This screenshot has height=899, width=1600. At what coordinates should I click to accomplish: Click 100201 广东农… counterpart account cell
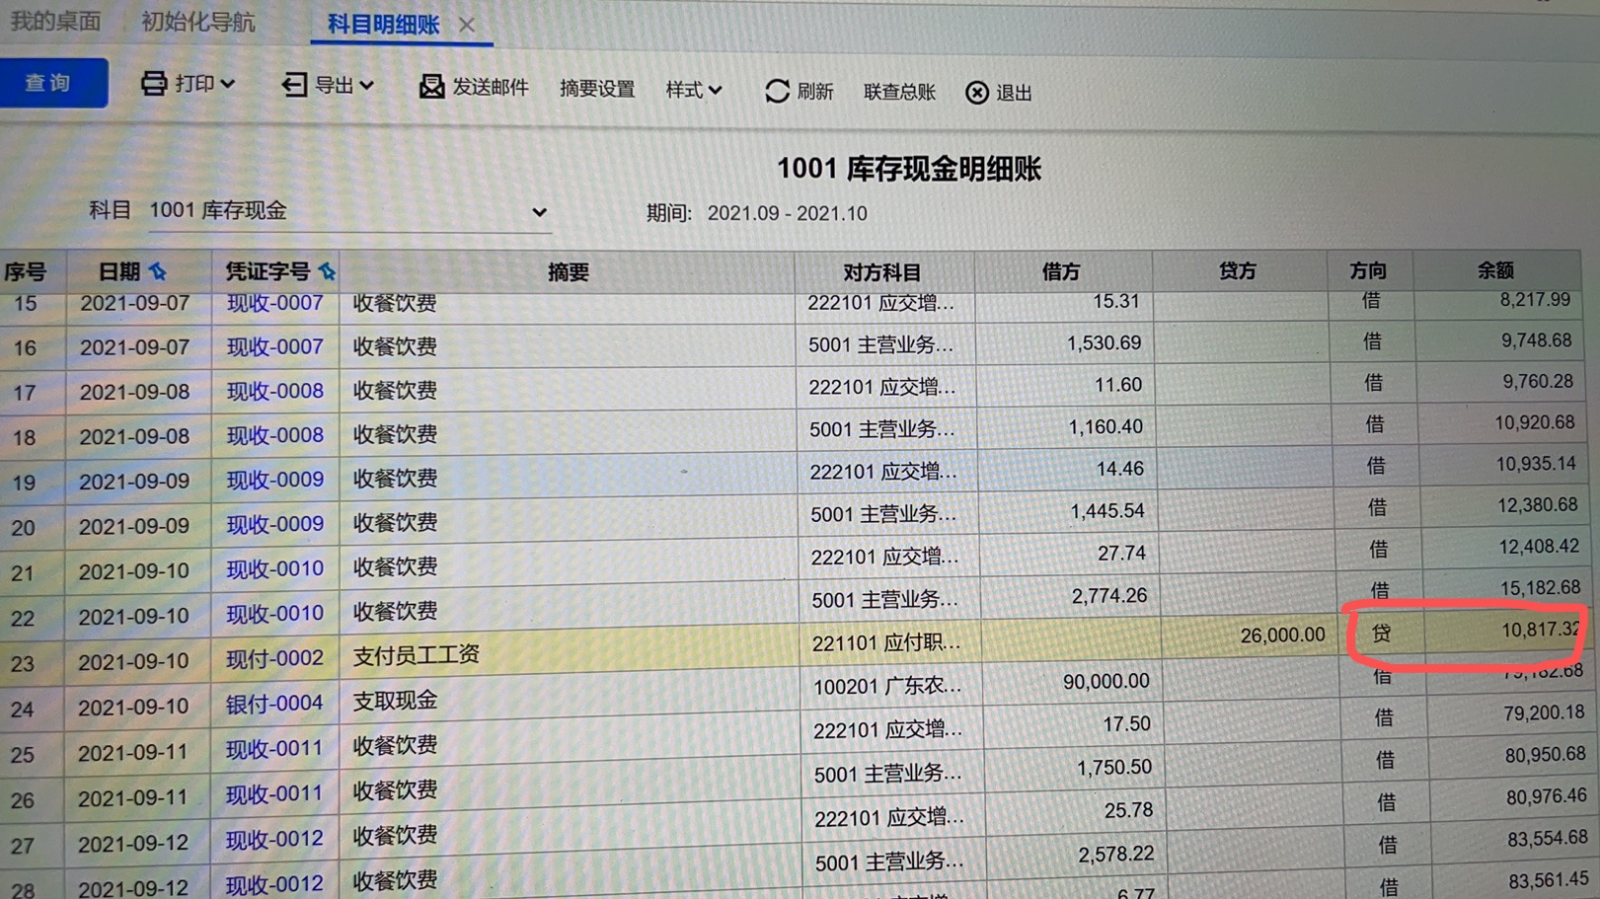pyautogui.click(x=886, y=686)
